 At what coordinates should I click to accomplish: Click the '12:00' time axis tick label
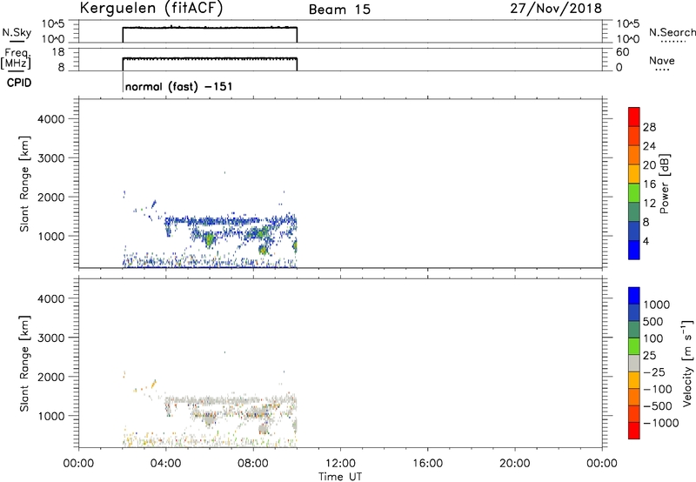(x=340, y=464)
